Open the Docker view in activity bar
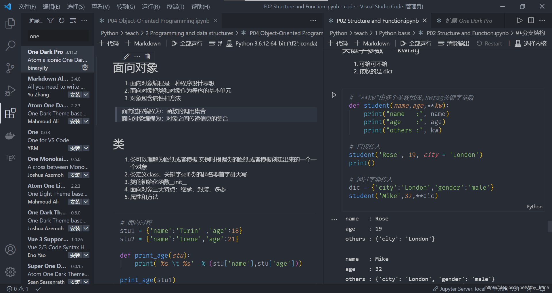 point(10,135)
